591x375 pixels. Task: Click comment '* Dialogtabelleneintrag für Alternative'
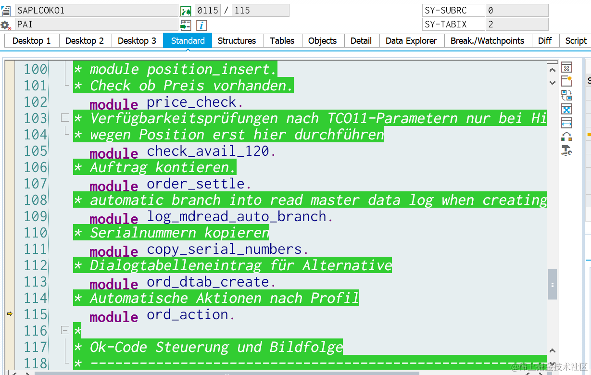pyautogui.click(x=233, y=266)
